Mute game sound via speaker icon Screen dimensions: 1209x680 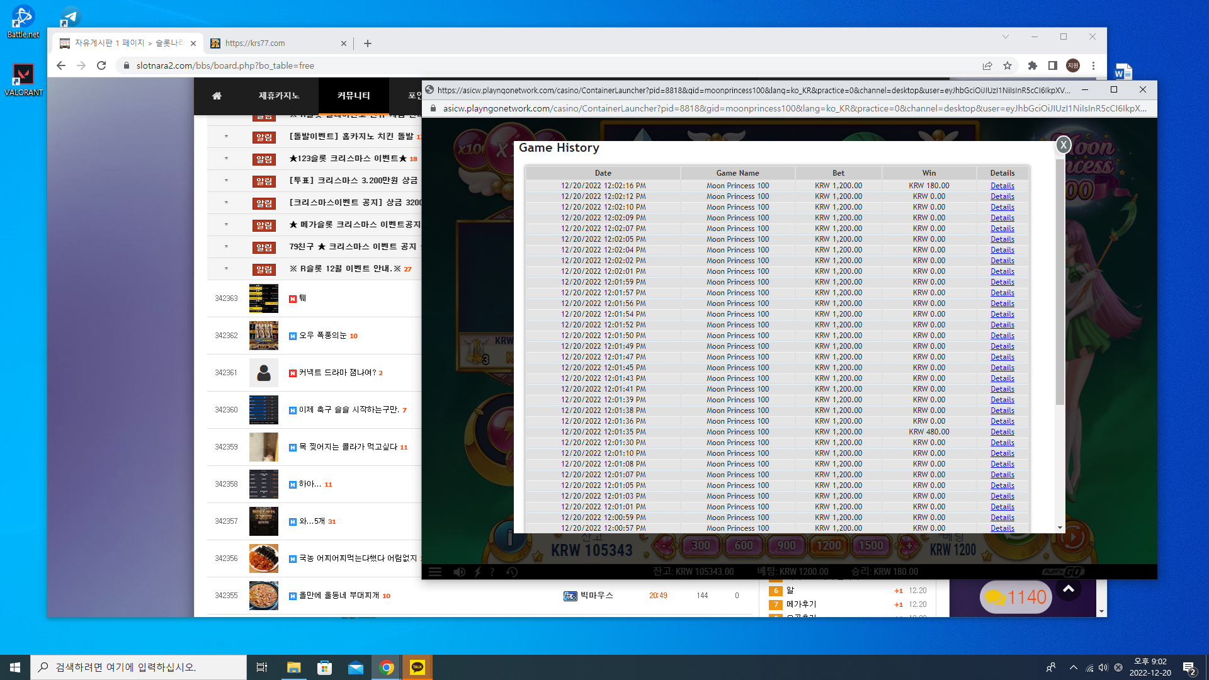pos(460,572)
